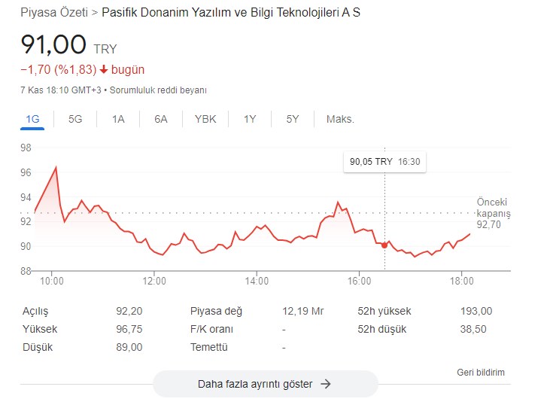The height and width of the screenshot is (414, 547).
Task: Click the 52h düşük value 38,50
Action: click(x=473, y=329)
